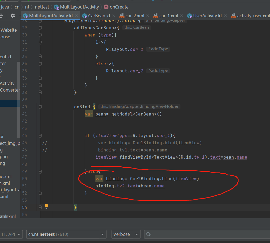The width and height of the screenshot is (270, 243).
Task: Collapse the when block at line 30
Action: pos(40,35)
